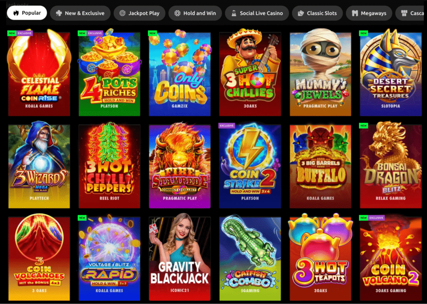Viewport: 427px width, 304px height.
Task: Select the Popular category tab
Action: (x=27, y=13)
